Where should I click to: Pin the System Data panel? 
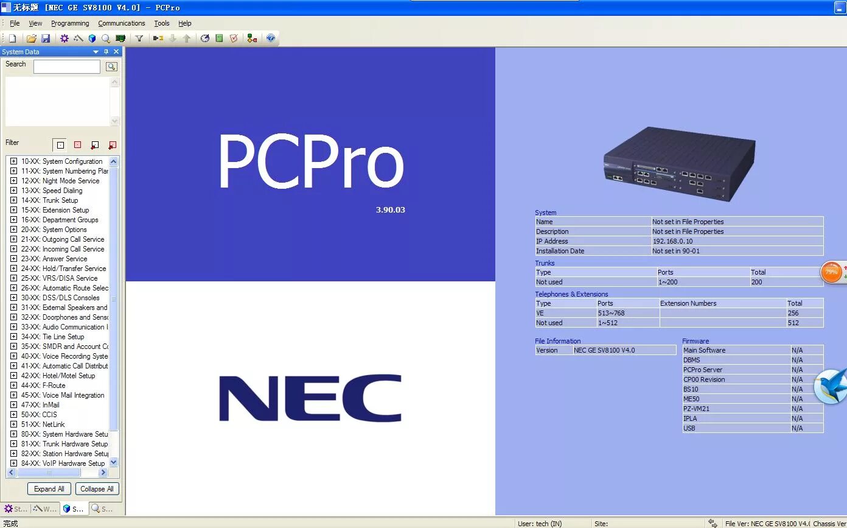(106, 52)
